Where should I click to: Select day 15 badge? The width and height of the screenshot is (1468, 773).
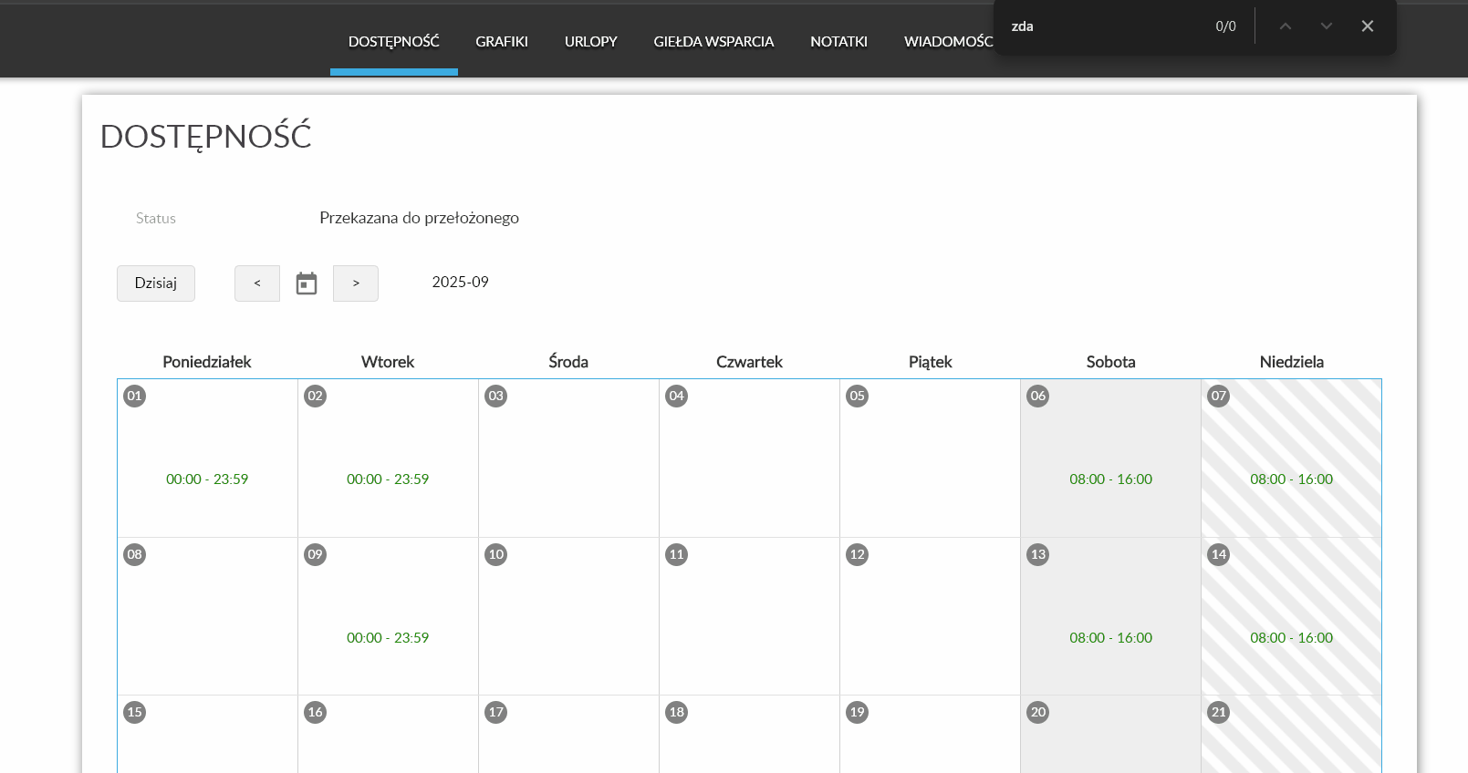click(134, 712)
